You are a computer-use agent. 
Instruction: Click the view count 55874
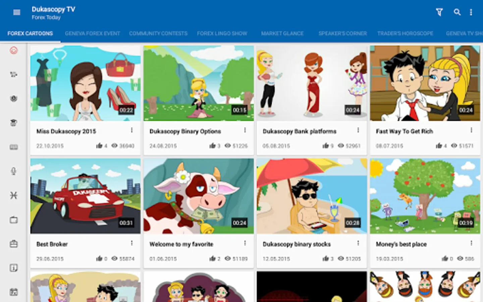127,259
